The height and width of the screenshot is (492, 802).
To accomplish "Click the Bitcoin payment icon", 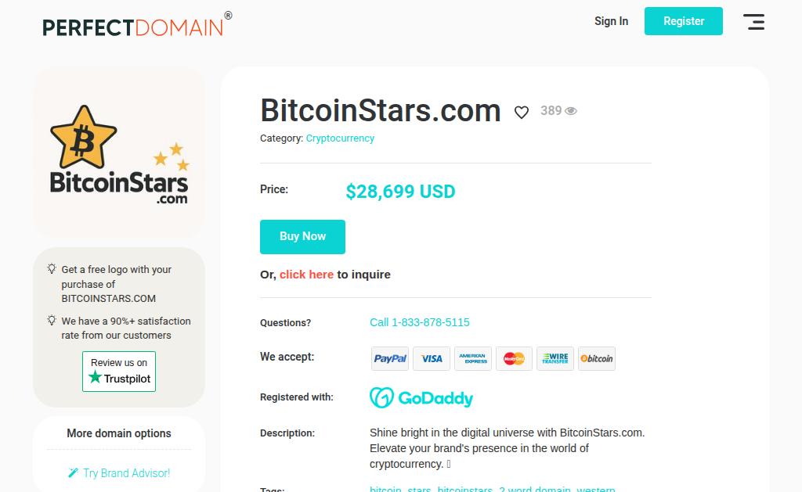I will (597, 358).
